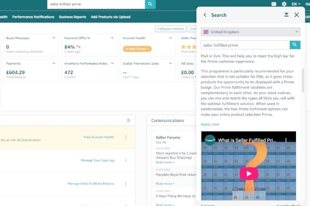The height and width of the screenshot is (206, 310).
Task: Play the Seller Fulfilled Prime video
Action: (x=249, y=174)
